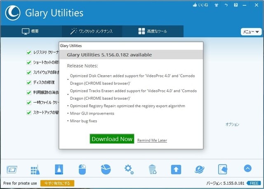This screenshot has height=189, width=264.
Task: Open the recycle trash bin uninstaller icon
Action: pos(153,170)
